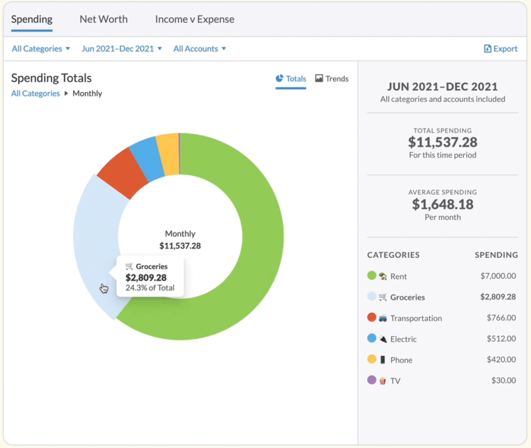
Task: Expand the All Accounts dropdown
Action: [200, 49]
